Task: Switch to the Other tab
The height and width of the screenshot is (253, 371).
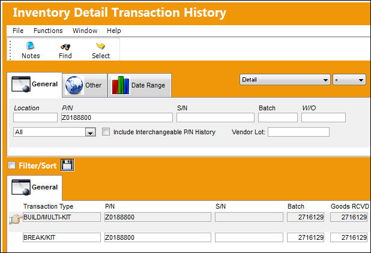Action: coord(85,85)
